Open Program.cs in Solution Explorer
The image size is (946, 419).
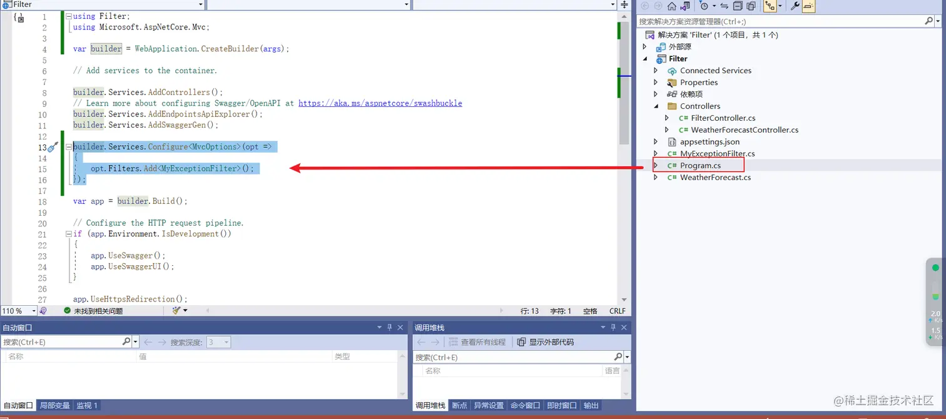point(700,166)
